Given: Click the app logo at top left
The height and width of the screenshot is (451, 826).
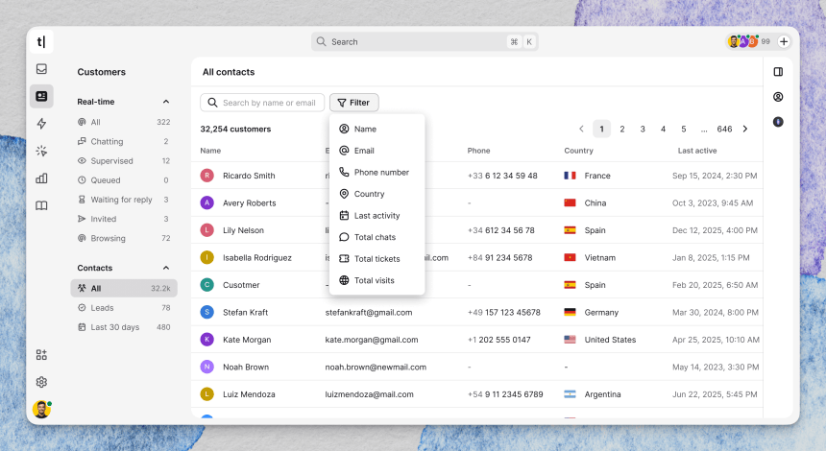Looking at the screenshot, I should (x=41, y=41).
